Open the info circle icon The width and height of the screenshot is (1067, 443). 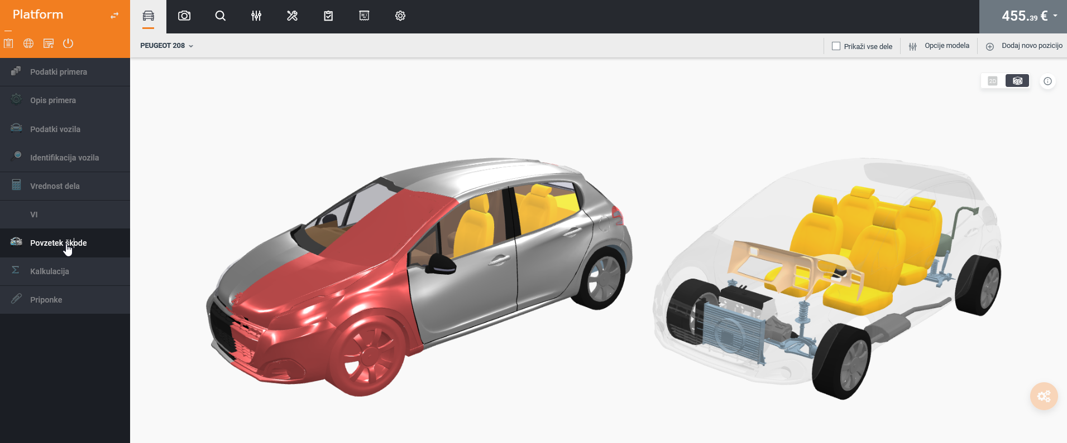tap(1047, 81)
